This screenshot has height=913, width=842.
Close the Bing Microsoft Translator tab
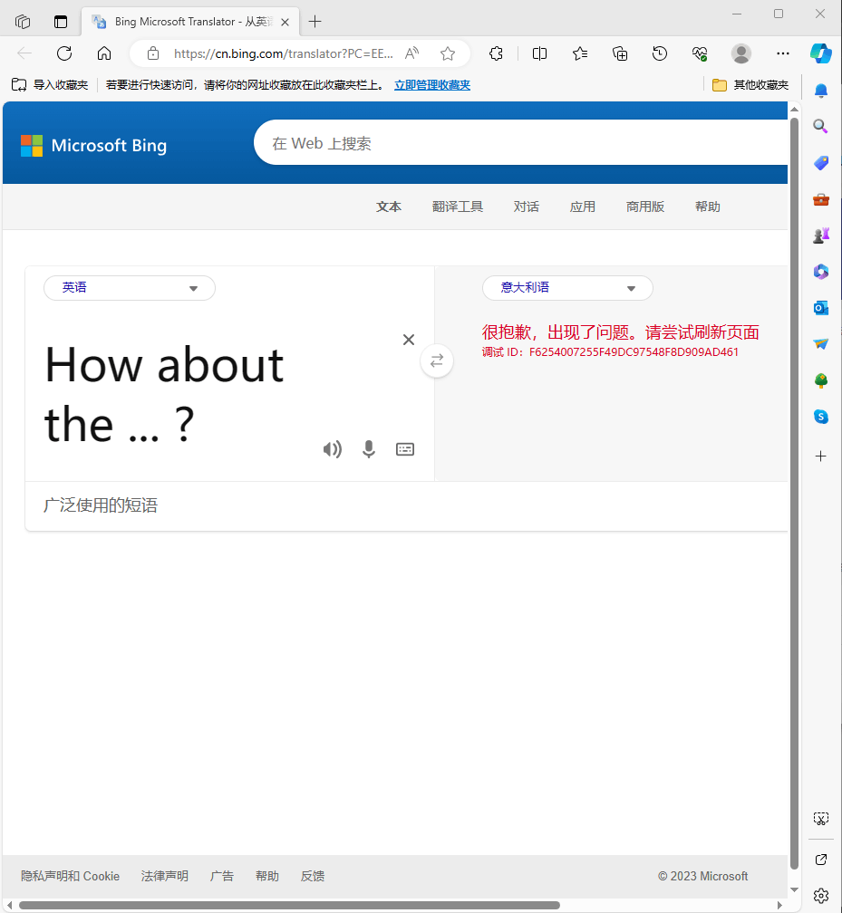tap(285, 22)
